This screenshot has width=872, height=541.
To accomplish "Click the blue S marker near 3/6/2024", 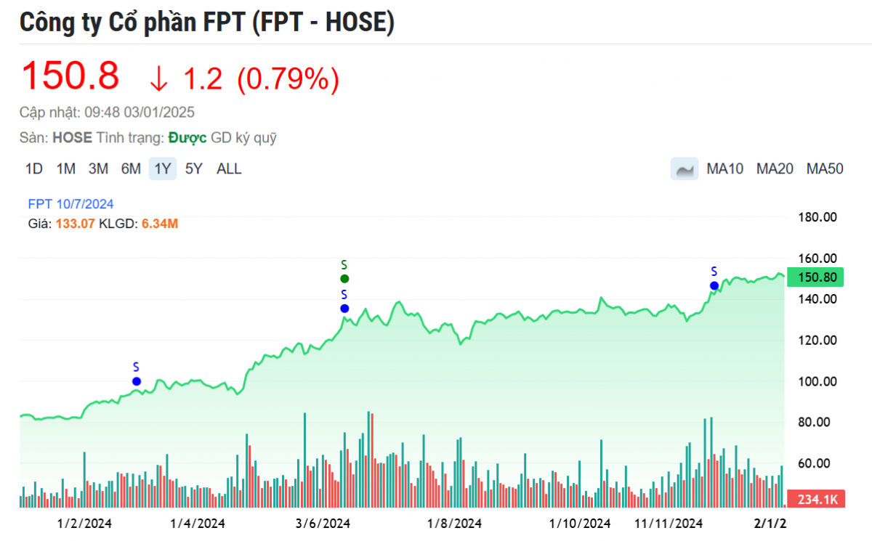I will (x=344, y=309).
